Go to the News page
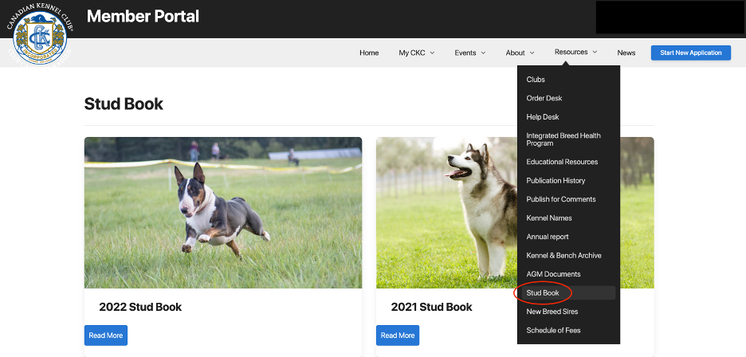Viewport: 746px width, 357px height. (x=626, y=53)
